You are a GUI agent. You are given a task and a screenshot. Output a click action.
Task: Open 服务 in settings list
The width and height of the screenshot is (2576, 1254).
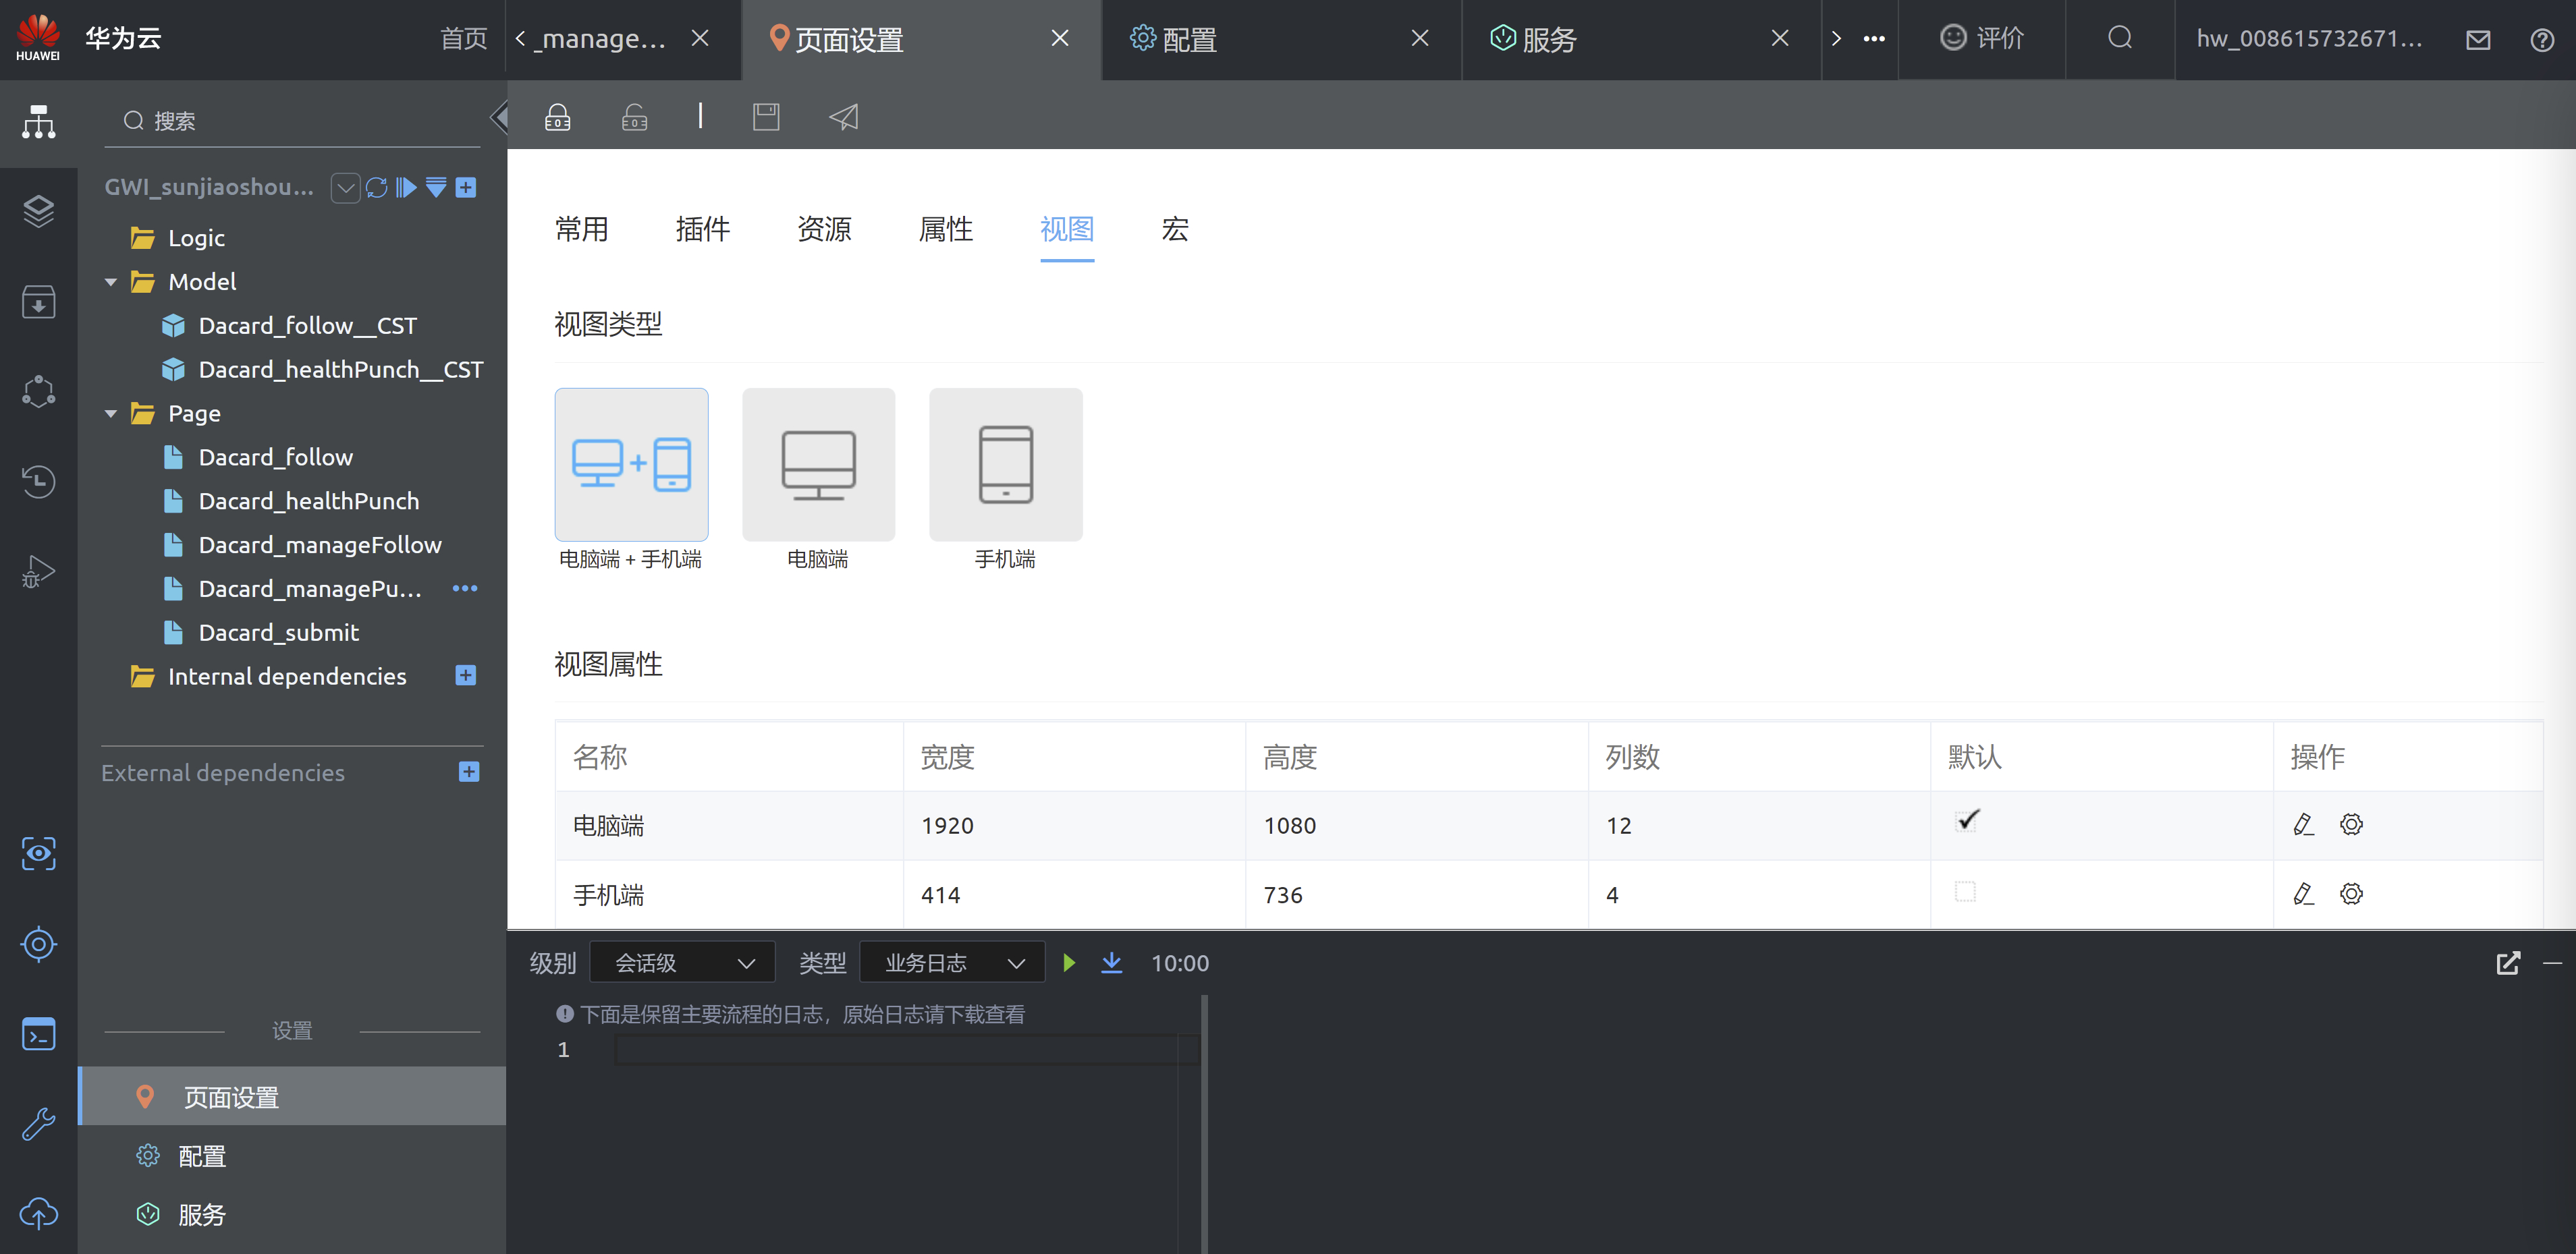click(x=202, y=1214)
